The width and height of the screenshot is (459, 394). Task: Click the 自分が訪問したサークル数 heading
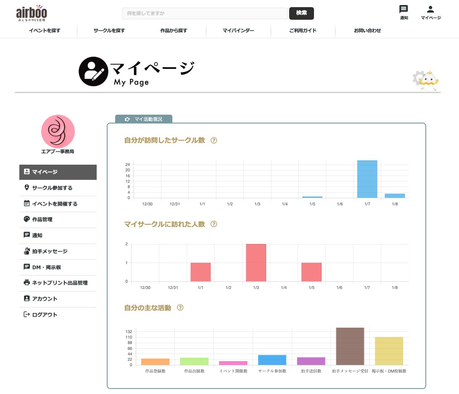[x=164, y=140]
